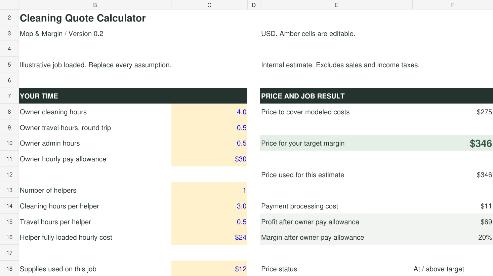Select column C header
493x276 pixels.
tap(209, 5)
